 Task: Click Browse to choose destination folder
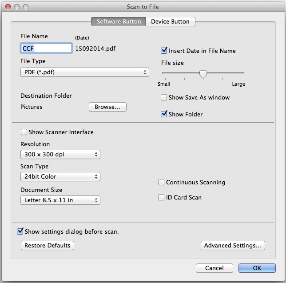[107, 107]
